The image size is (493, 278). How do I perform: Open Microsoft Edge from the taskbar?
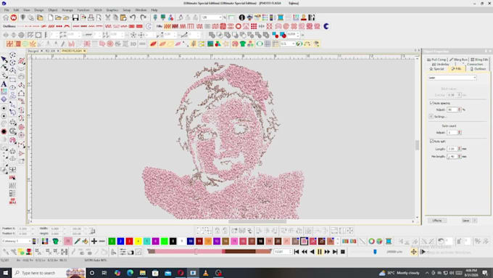(130, 273)
